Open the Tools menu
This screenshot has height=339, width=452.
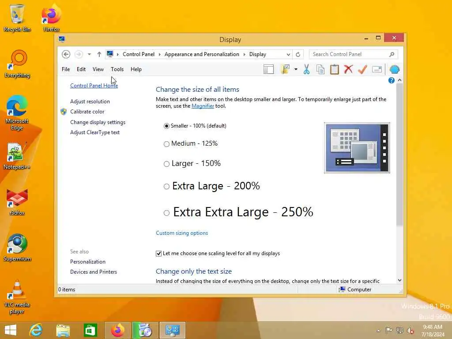(x=117, y=69)
